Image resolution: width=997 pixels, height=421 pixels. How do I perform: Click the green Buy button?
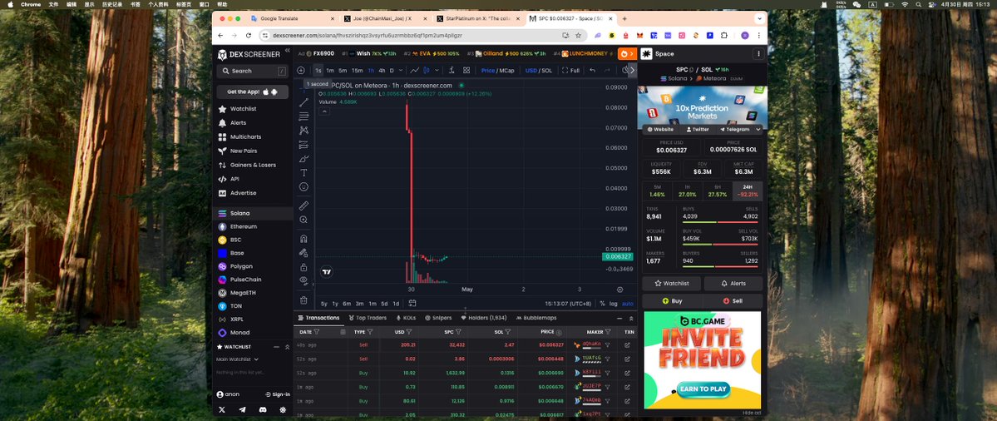click(x=671, y=301)
